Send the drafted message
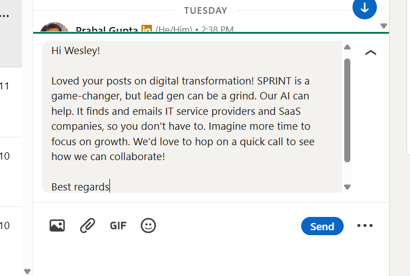This screenshot has width=410, height=276. coord(322,226)
